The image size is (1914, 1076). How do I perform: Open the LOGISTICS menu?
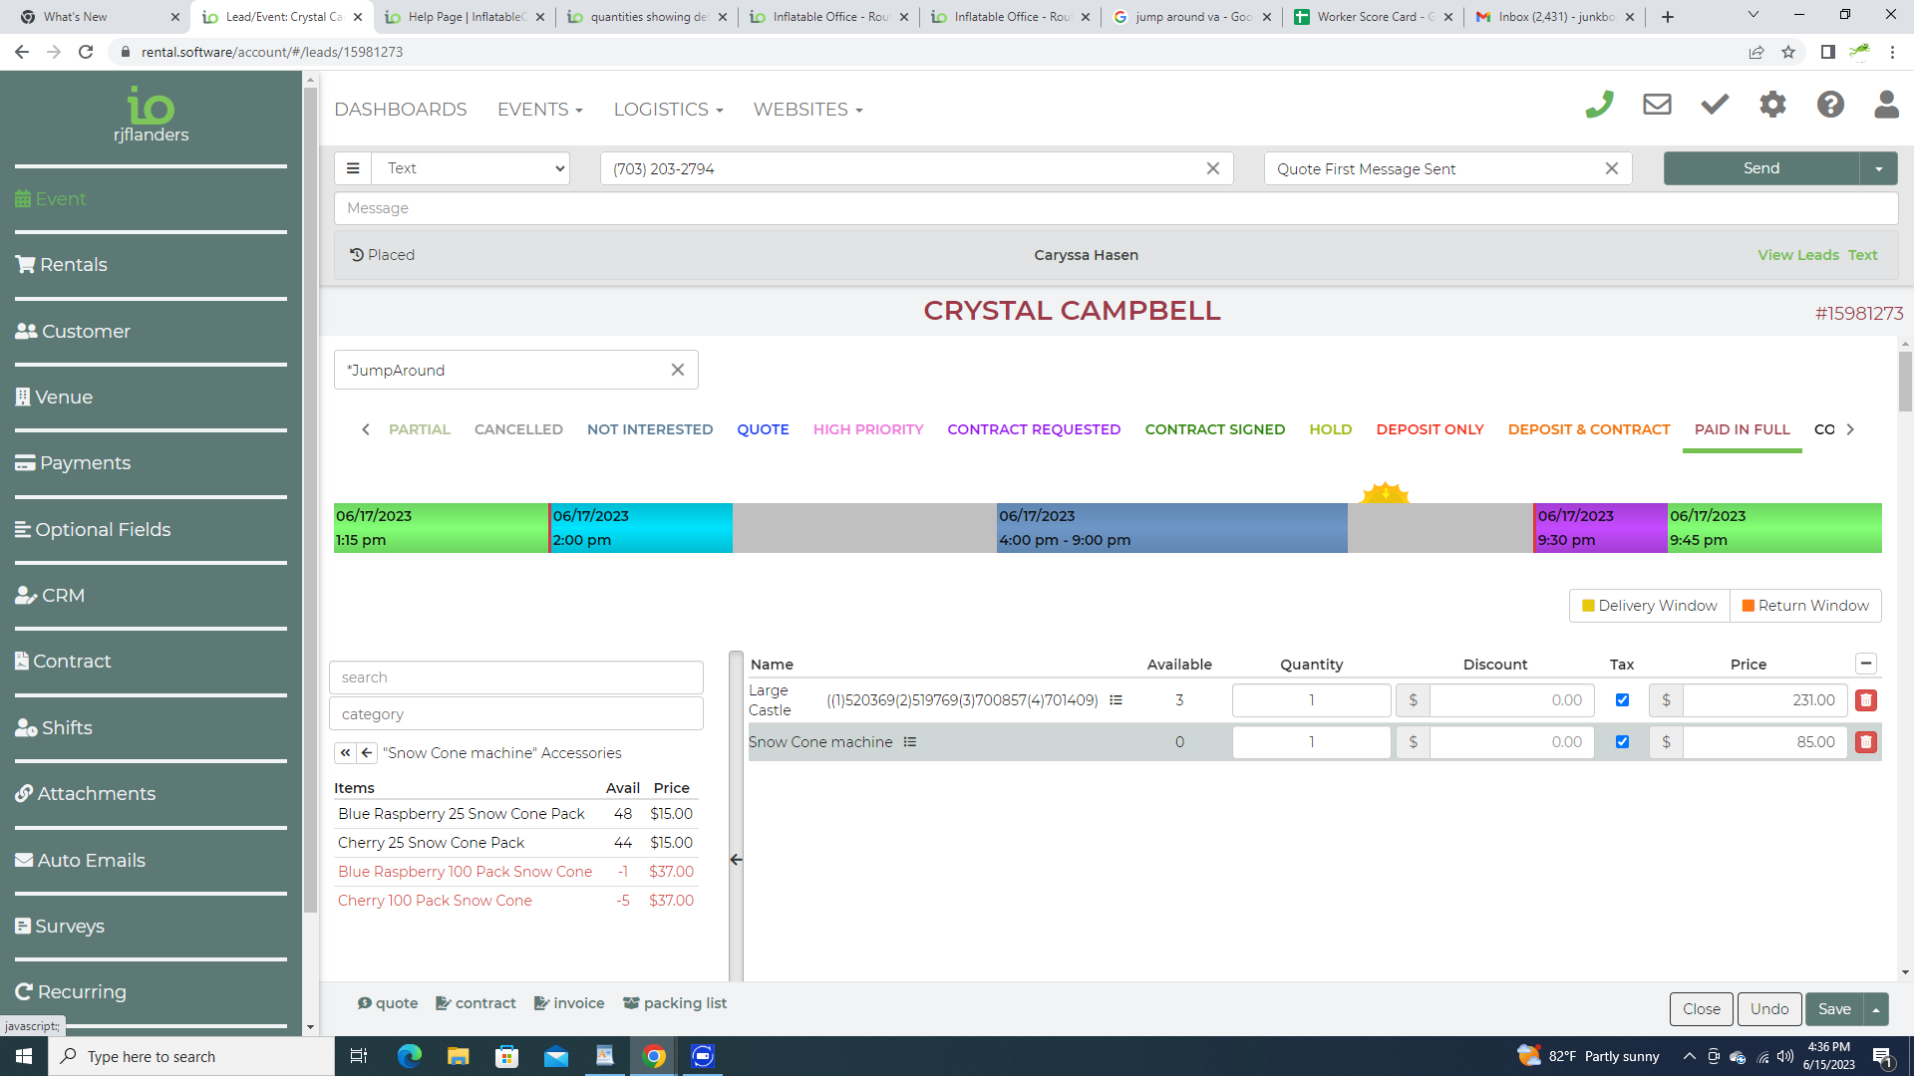click(668, 110)
